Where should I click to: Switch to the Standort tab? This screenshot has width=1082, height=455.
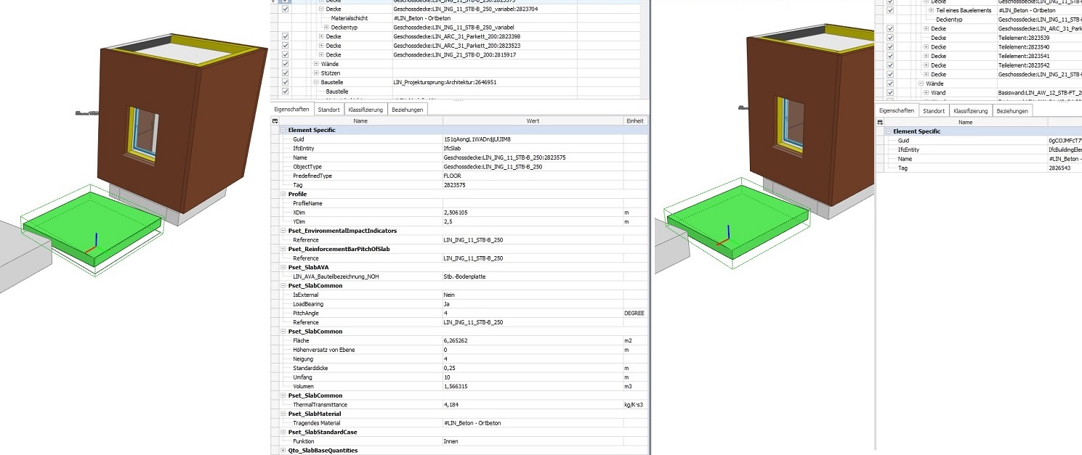[328, 109]
